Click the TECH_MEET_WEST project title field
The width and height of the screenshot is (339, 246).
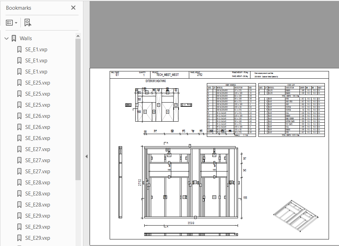pos(167,75)
